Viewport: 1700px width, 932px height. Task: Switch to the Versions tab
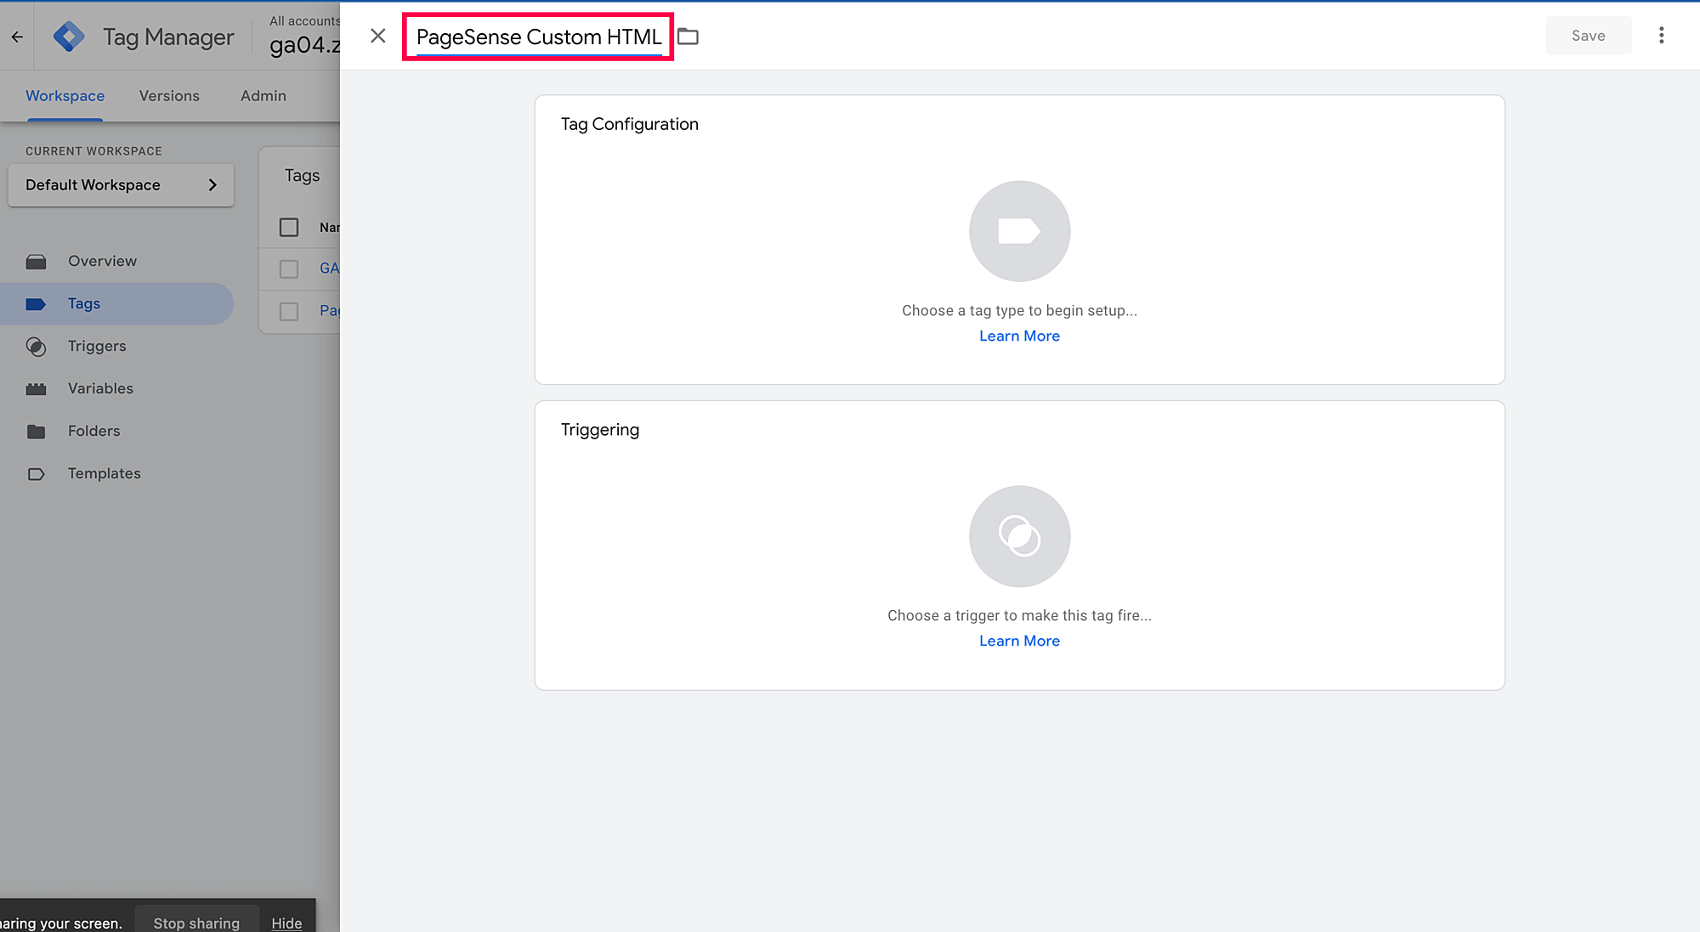169,96
